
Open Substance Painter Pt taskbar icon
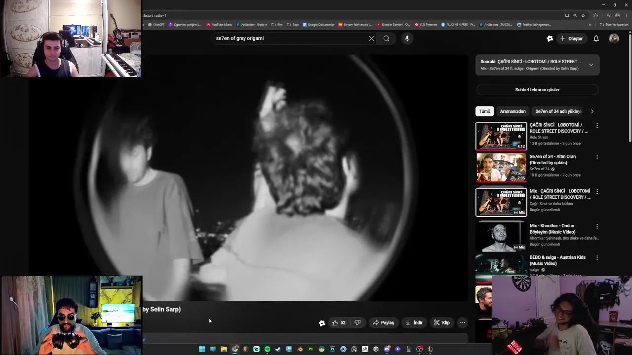(x=311, y=349)
